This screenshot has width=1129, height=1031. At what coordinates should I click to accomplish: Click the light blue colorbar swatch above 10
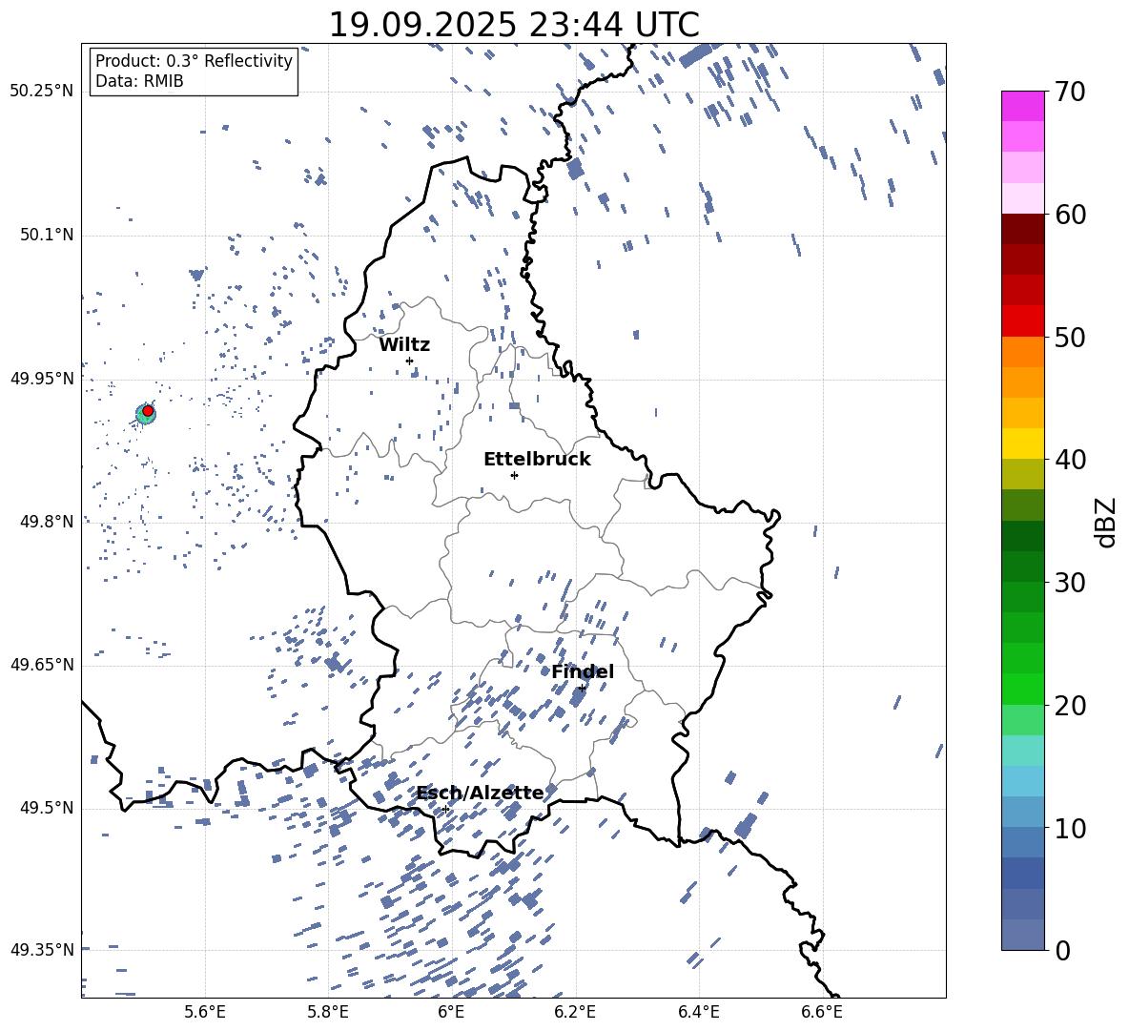point(1023,781)
